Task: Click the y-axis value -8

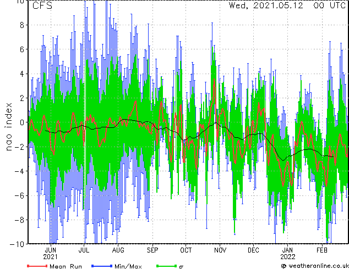Action: point(19,220)
